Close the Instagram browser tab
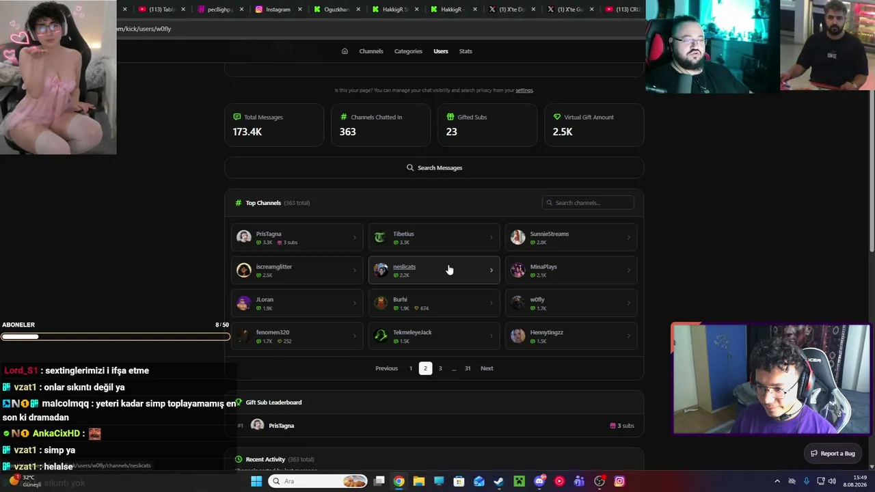 tap(300, 10)
